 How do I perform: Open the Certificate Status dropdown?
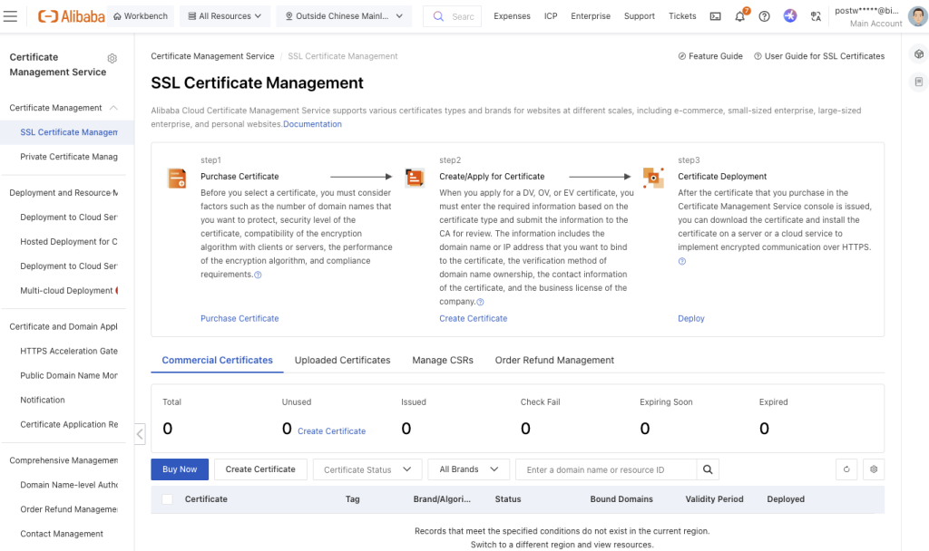367,469
